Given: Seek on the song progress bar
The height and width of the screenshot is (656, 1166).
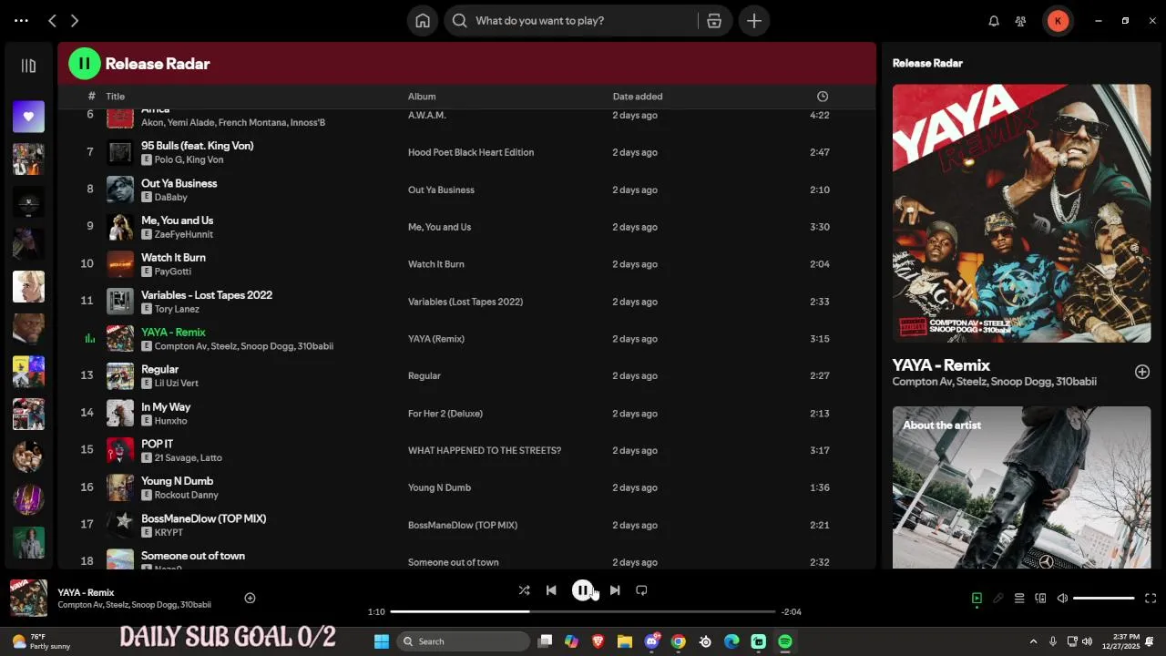Looking at the screenshot, I should click(583, 611).
